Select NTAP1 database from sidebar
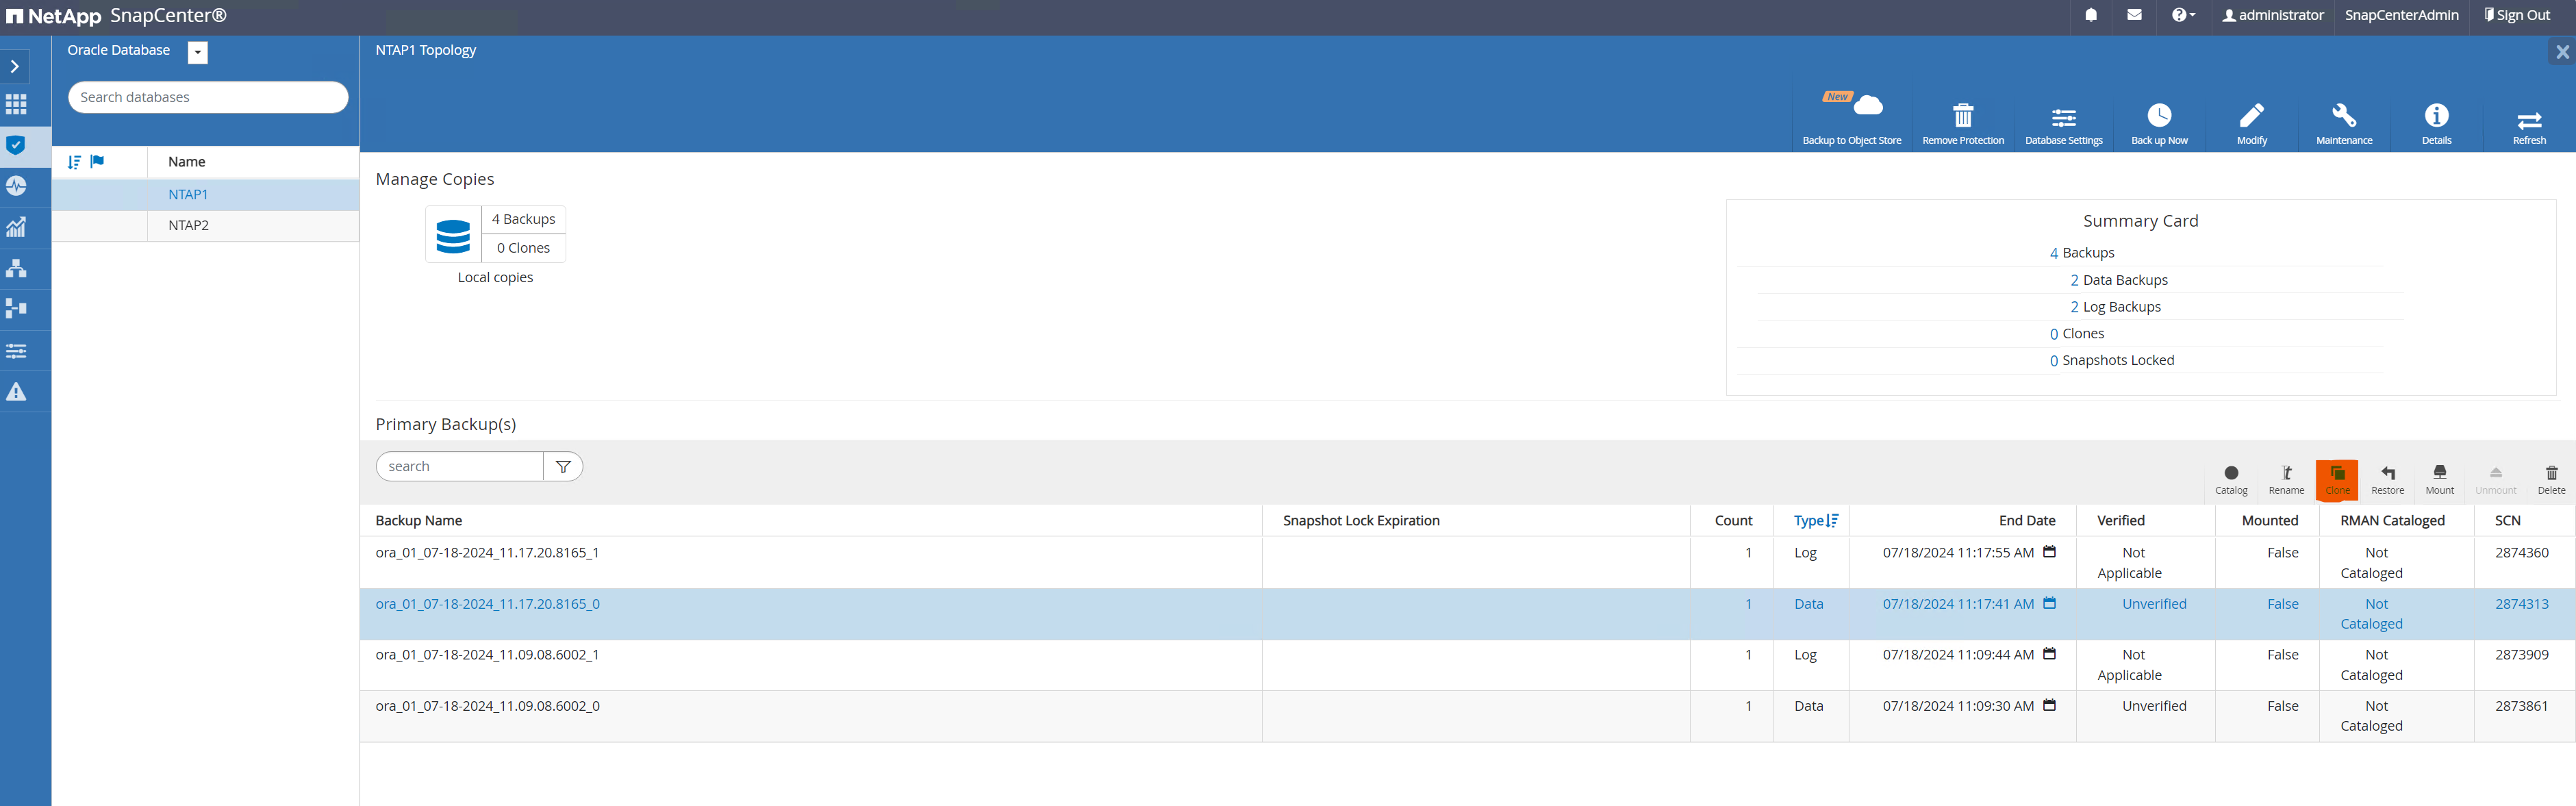 pyautogui.click(x=186, y=194)
